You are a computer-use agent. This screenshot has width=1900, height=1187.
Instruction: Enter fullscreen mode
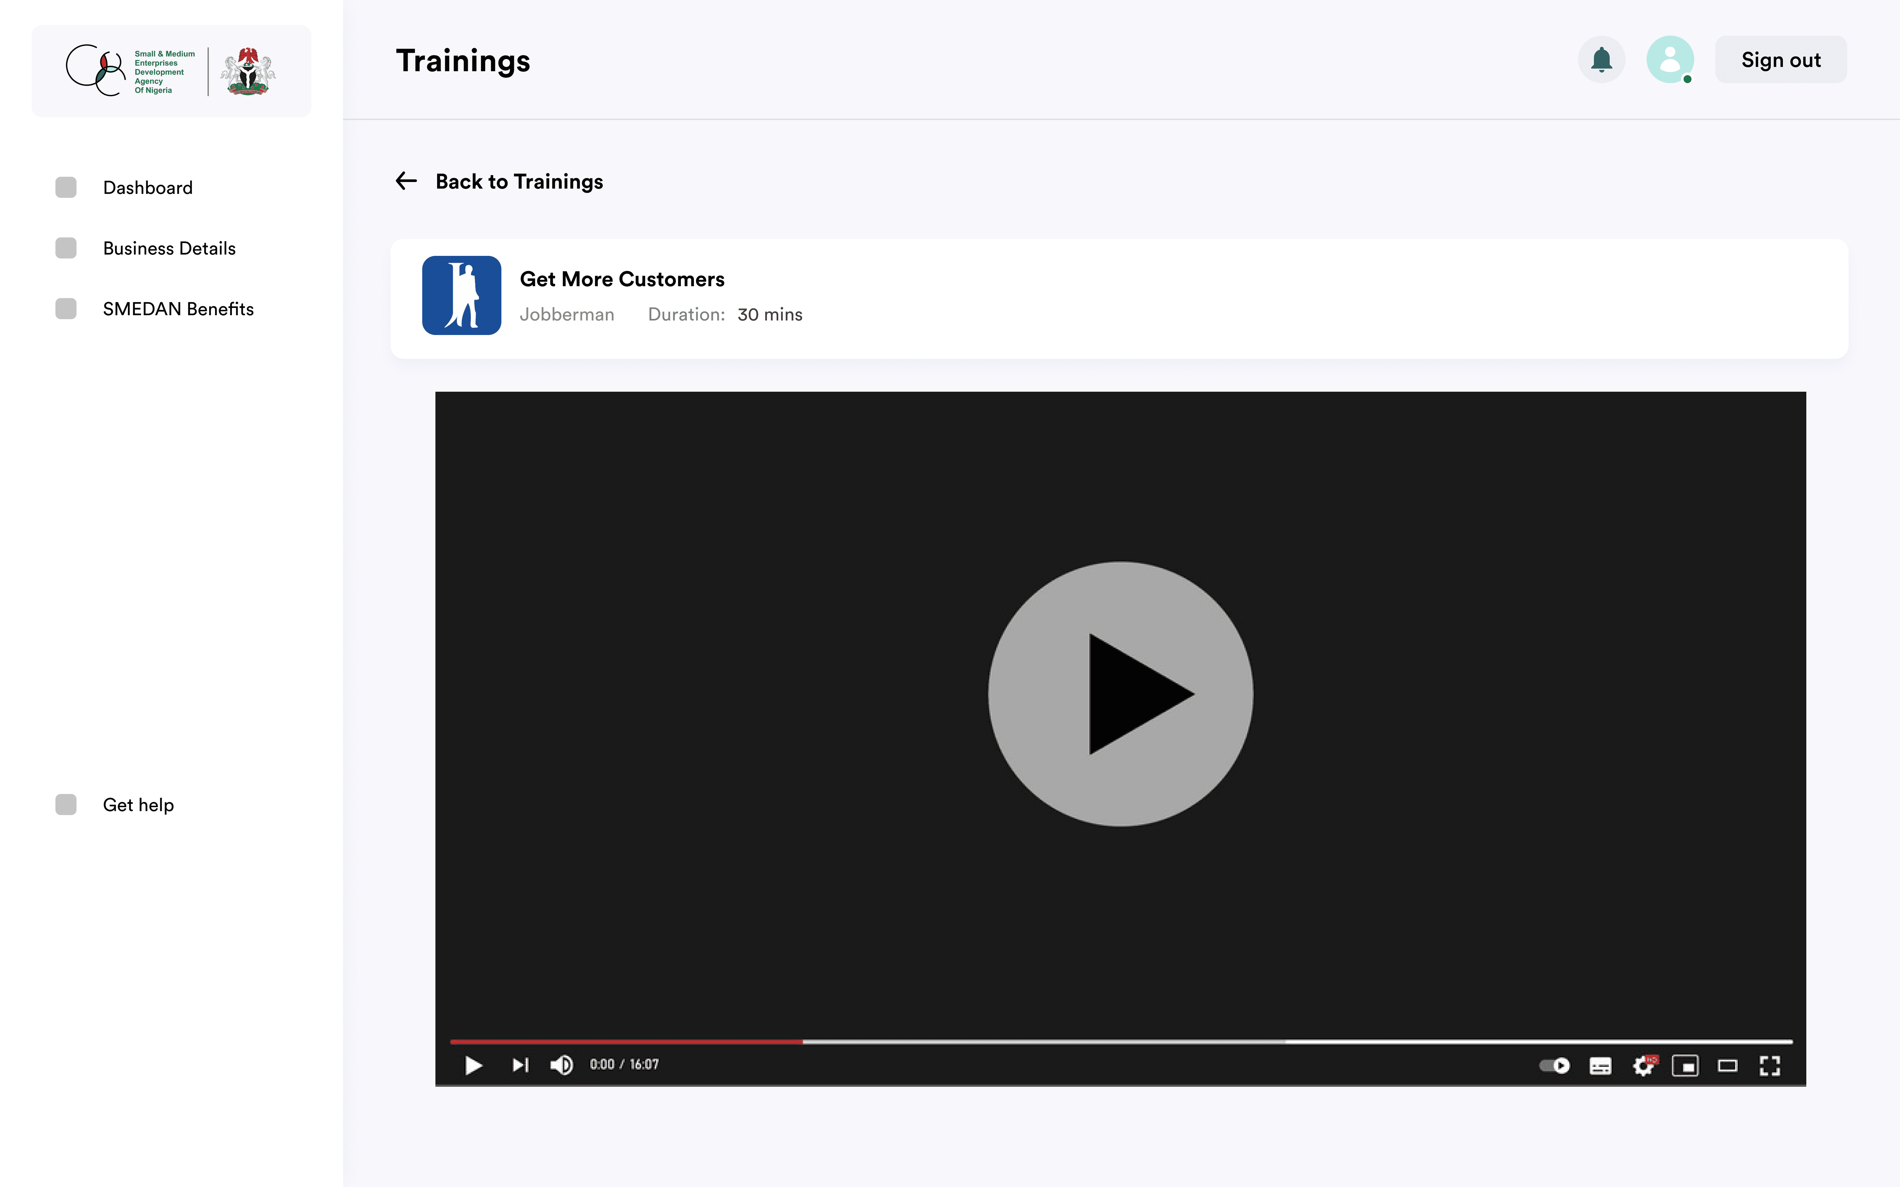click(x=1770, y=1065)
